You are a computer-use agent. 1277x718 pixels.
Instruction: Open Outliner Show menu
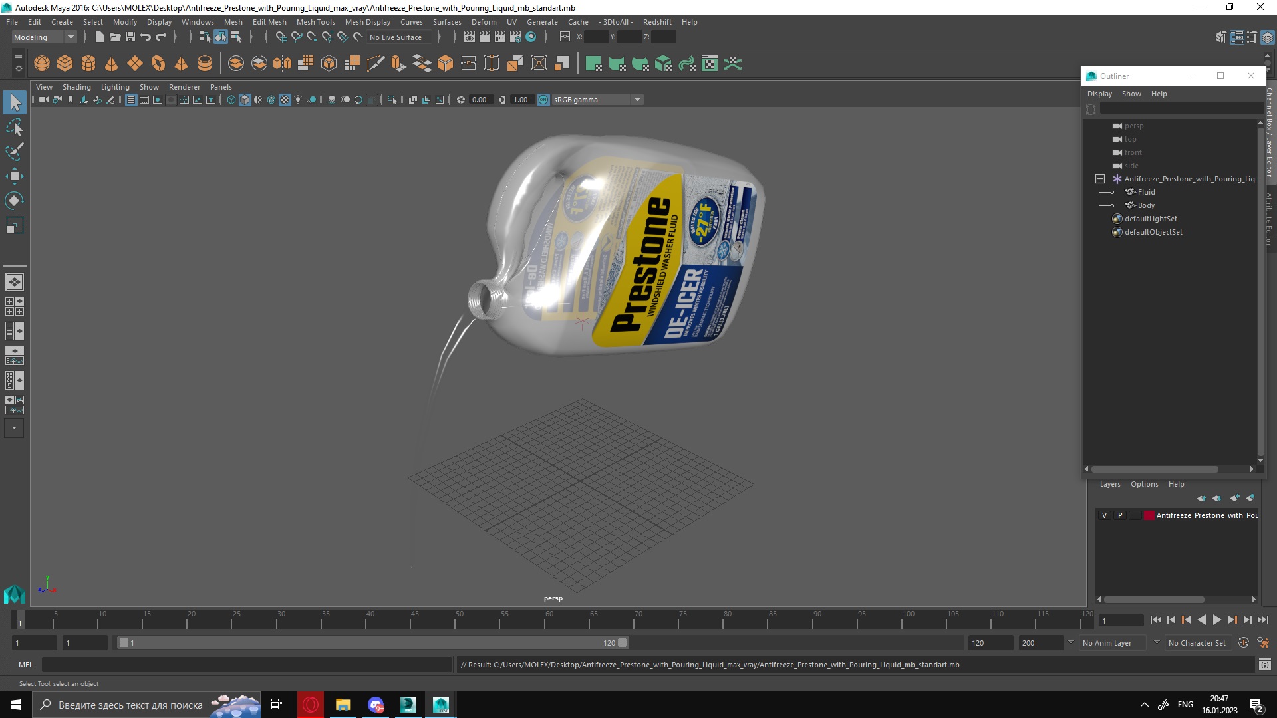(x=1131, y=94)
